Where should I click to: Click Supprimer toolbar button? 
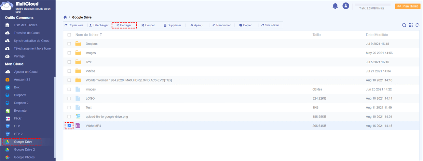pos(172,25)
